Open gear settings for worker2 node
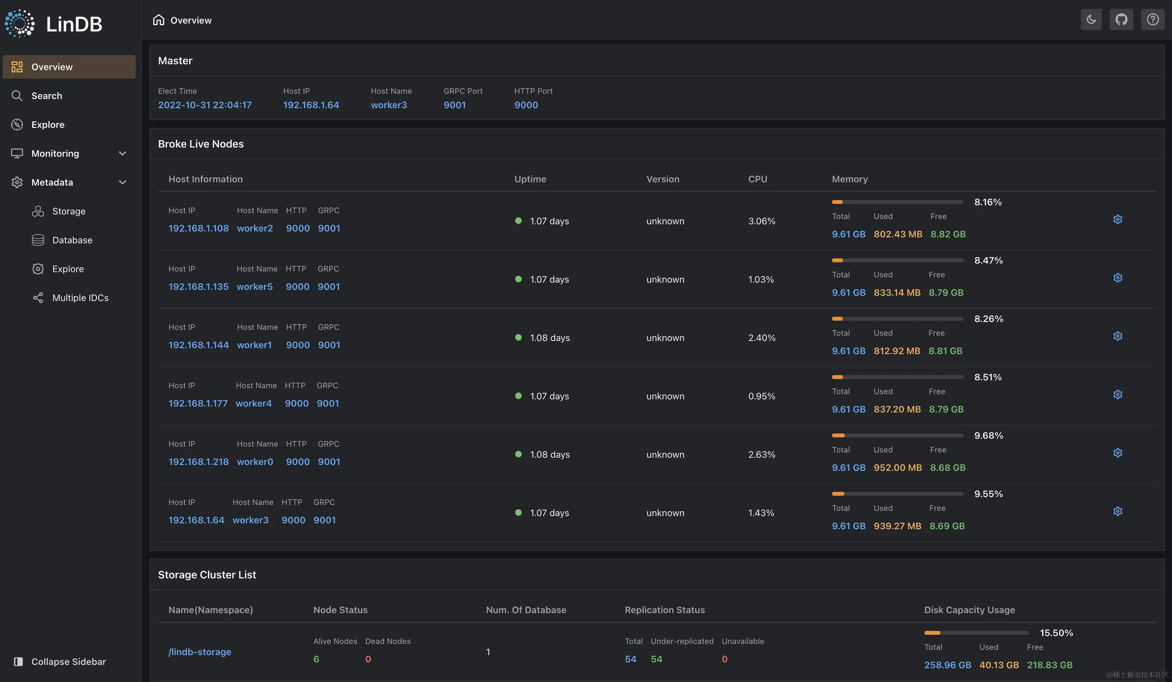This screenshot has height=682, width=1172. (x=1118, y=219)
